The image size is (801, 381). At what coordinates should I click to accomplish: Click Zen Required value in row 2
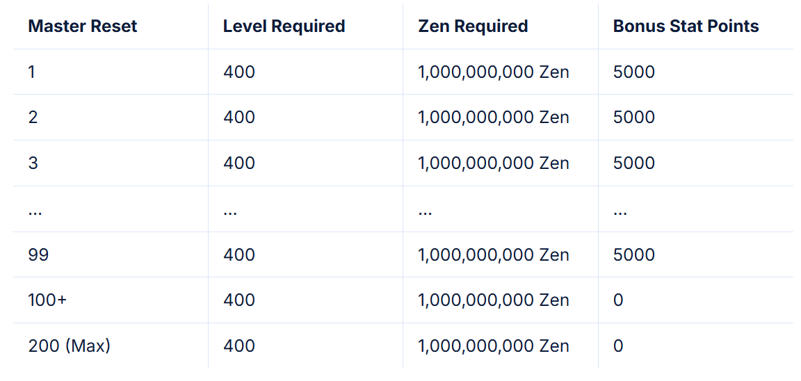[x=493, y=117]
